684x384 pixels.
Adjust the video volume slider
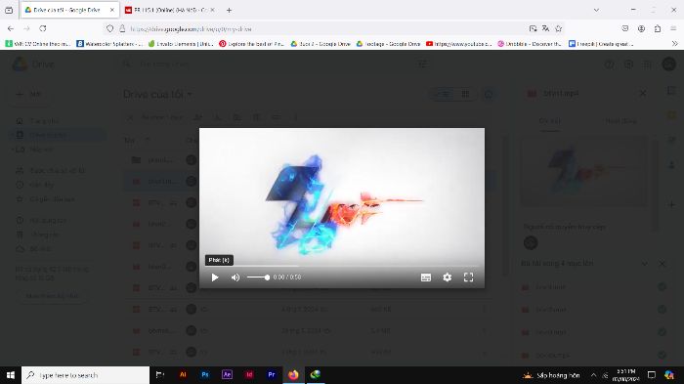258,277
